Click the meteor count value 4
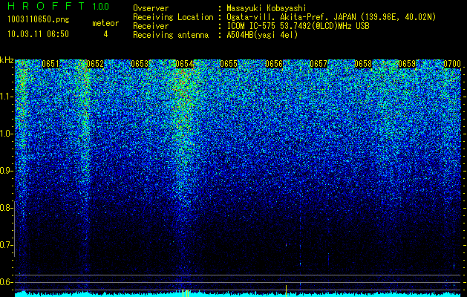 (x=105, y=34)
